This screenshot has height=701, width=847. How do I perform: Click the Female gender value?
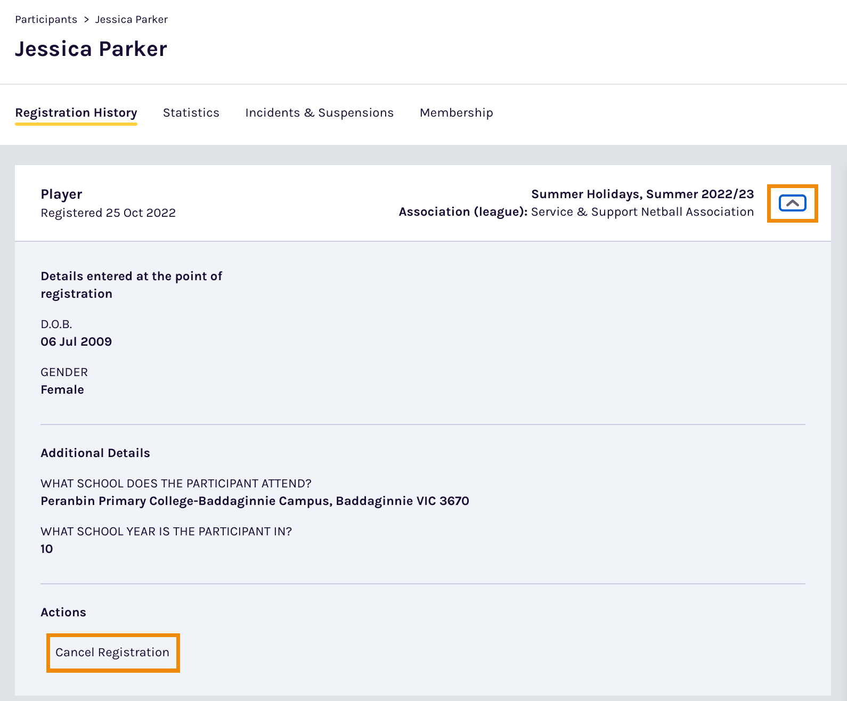[x=62, y=390]
